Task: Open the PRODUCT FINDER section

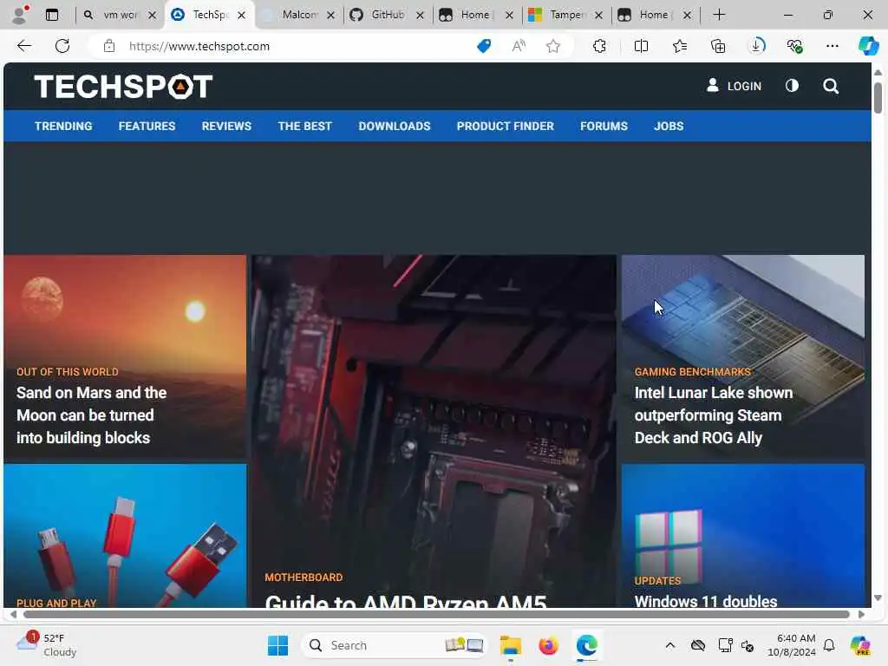Action: [506, 126]
